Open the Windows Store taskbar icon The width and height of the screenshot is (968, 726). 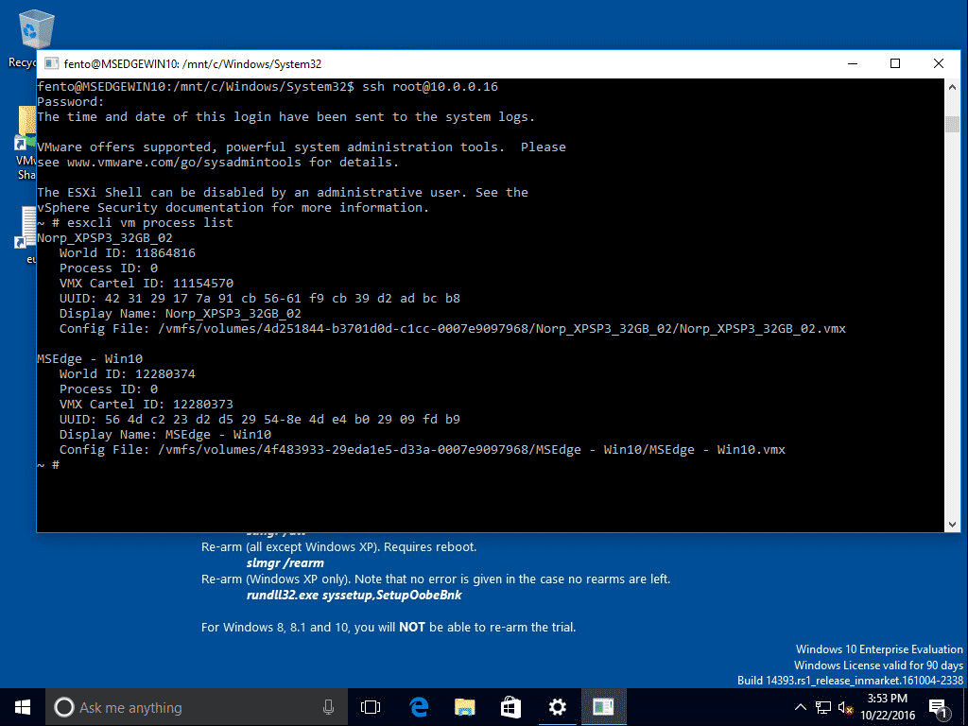pyautogui.click(x=510, y=707)
